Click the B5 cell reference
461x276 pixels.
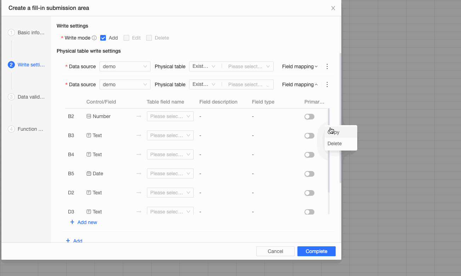tap(71, 174)
